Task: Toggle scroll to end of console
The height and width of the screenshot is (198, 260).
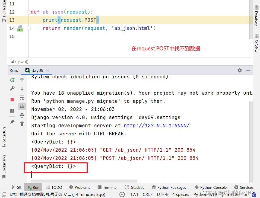Action: (22, 106)
